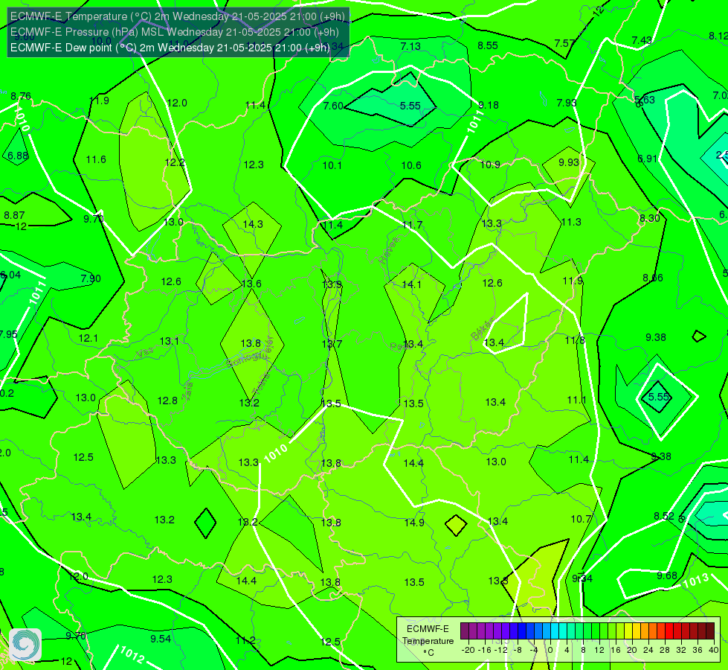
Task: Pick the dark maroon 40 legend swatch
Action: click(x=710, y=631)
